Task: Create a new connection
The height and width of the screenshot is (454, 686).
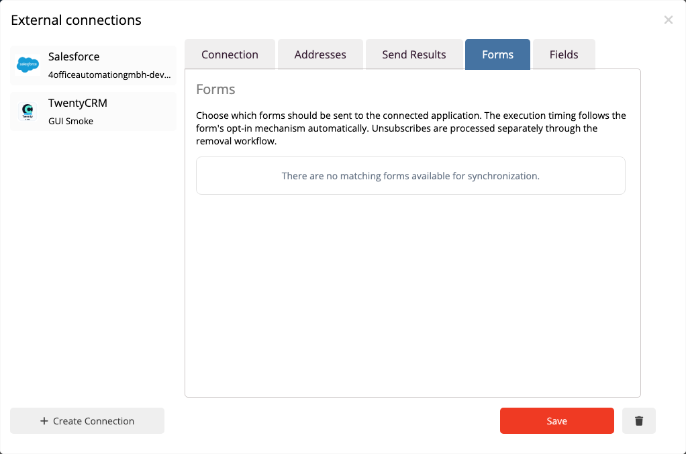Action: click(87, 420)
